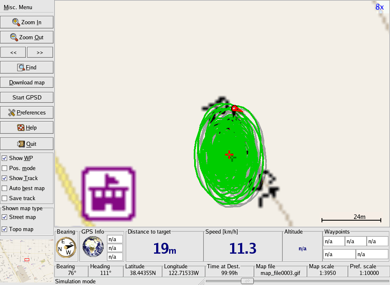The image size is (390, 285).
Task: Click the Speed 11.3 value
Action: pos(243,248)
